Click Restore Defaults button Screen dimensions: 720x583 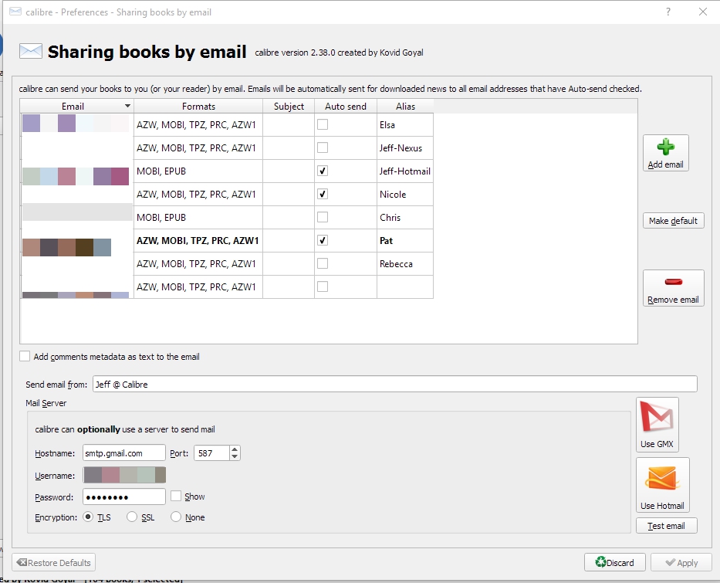[54, 562]
